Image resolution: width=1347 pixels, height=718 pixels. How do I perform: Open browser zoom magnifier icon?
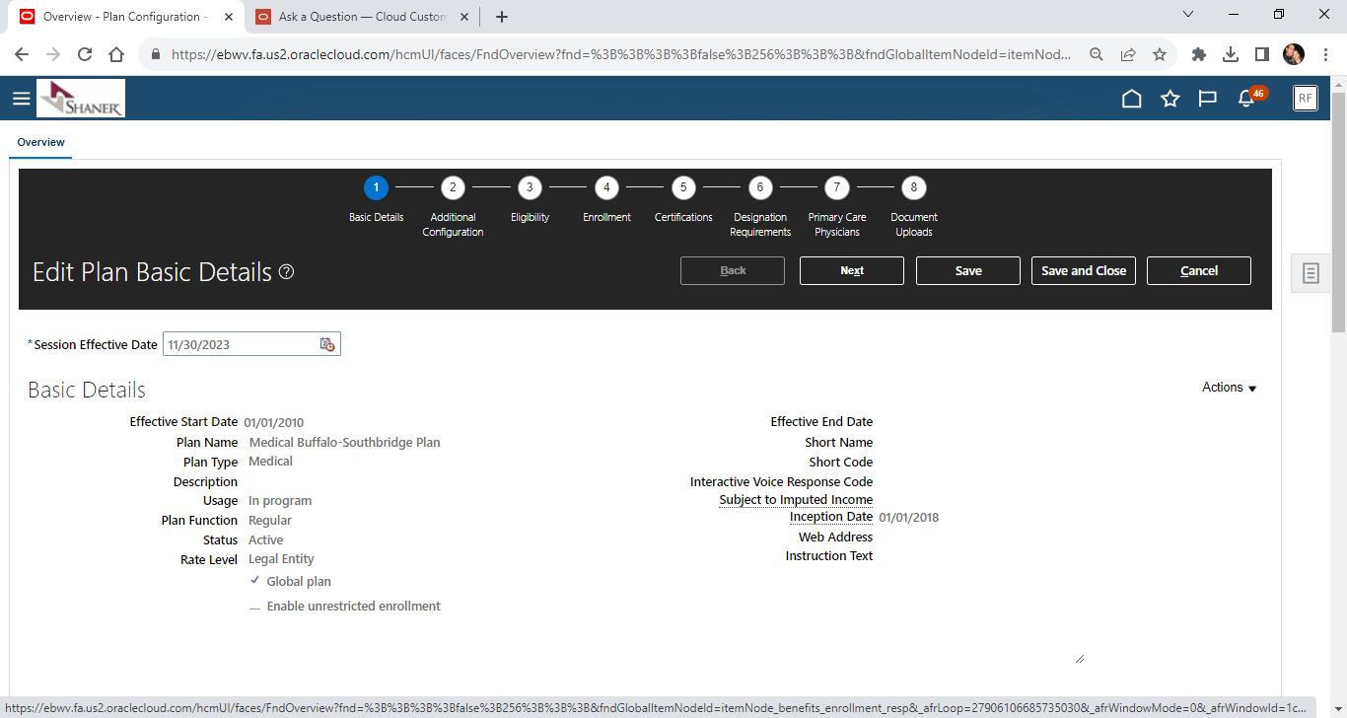point(1096,55)
